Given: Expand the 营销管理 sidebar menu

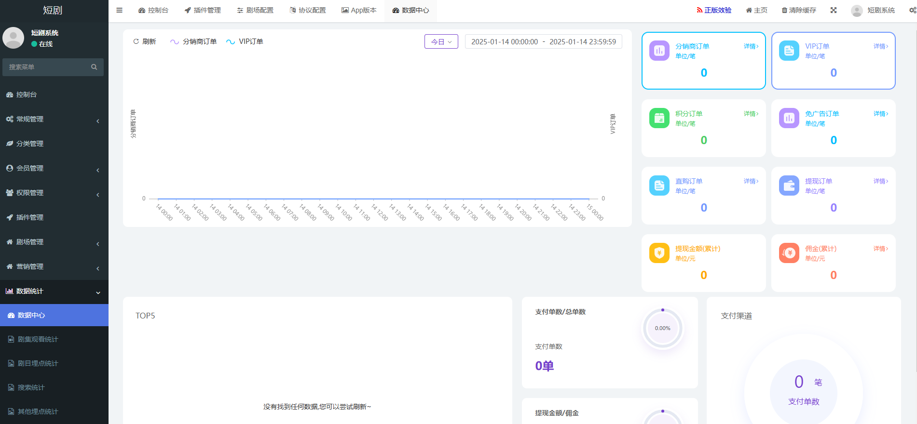Looking at the screenshot, I should pyautogui.click(x=54, y=266).
